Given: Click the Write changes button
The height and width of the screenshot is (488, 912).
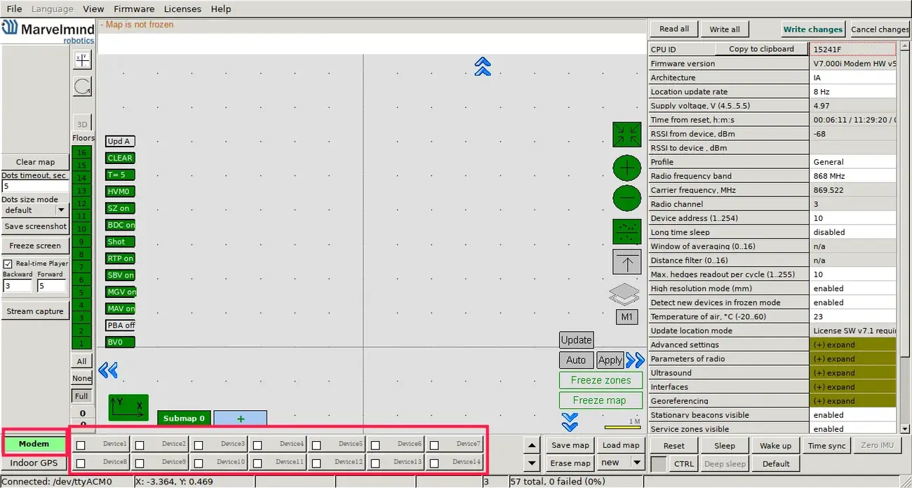Looking at the screenshot, I should coord(812,29).
